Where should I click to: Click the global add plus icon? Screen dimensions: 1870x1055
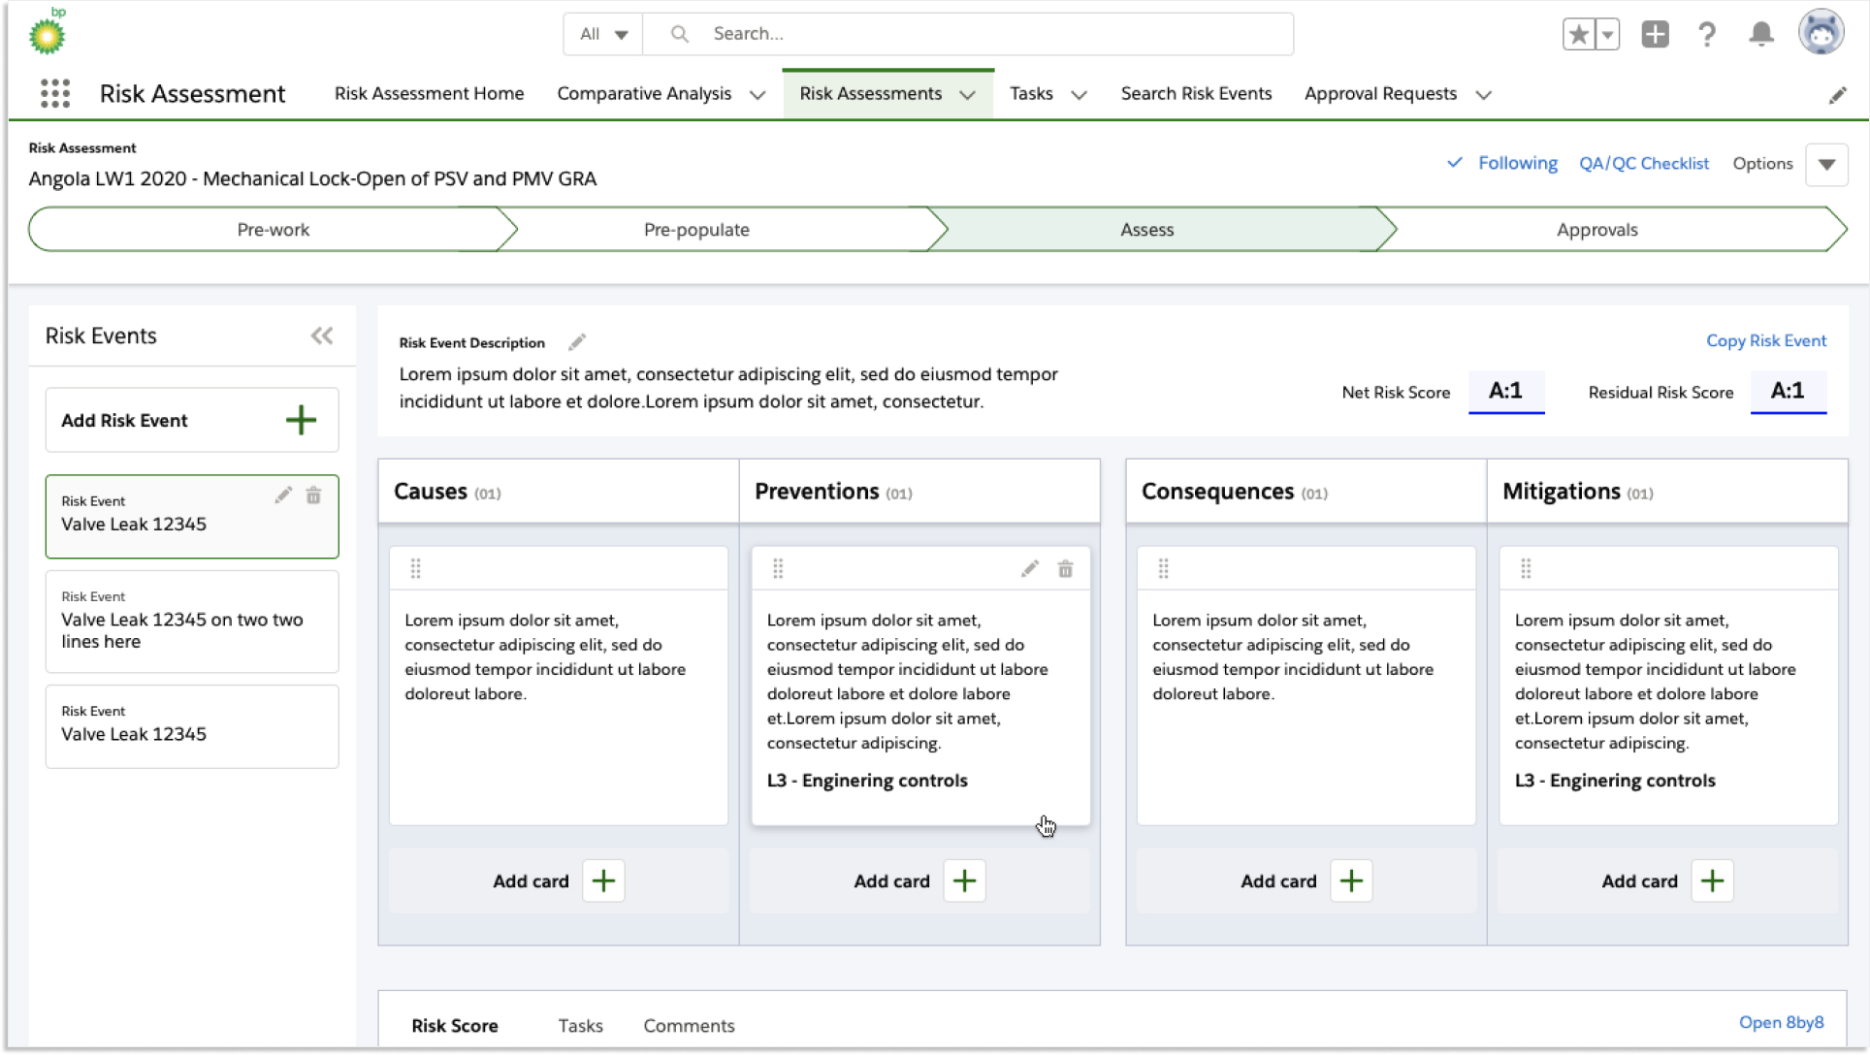point(1655,35)
